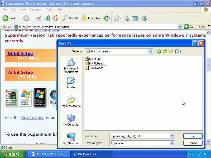
Task: Select My Recent Documents in places bar
Action: click(71, 66)
